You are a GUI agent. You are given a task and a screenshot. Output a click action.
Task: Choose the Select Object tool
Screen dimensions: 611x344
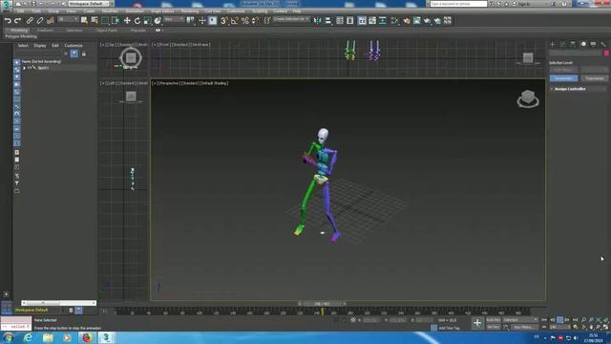click(x=84, y=21)
